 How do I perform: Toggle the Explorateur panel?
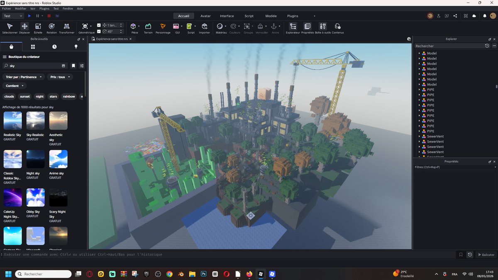pos(293,28)
